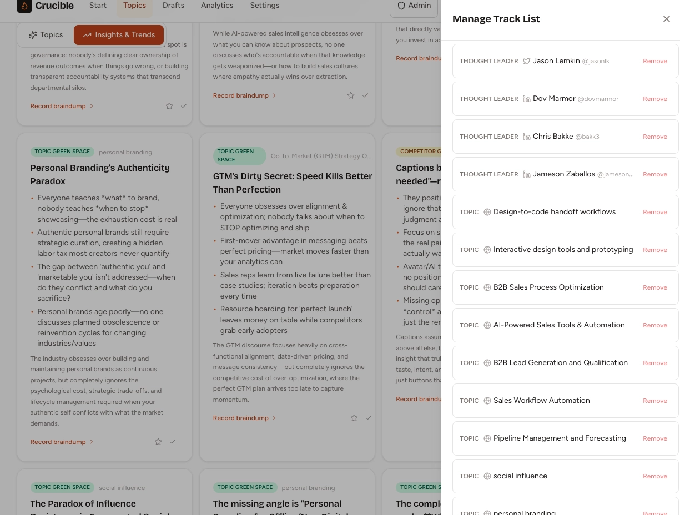This screenshot has width=680, height=515.
Task: Select the Topics sparkle sub-tab
Action: tap(46, 35)
